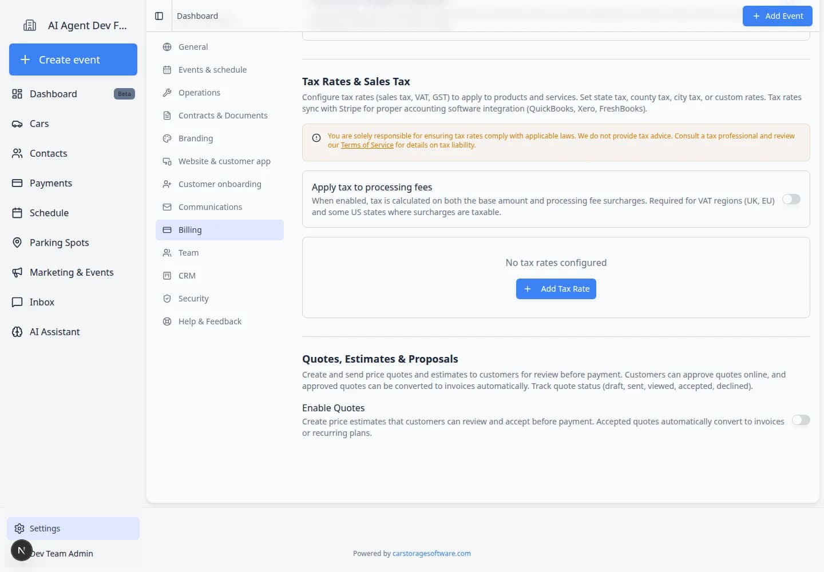824x572 pixels.
Task: Click the Help & Feedback lifebuoy icon
Action: 167,321
